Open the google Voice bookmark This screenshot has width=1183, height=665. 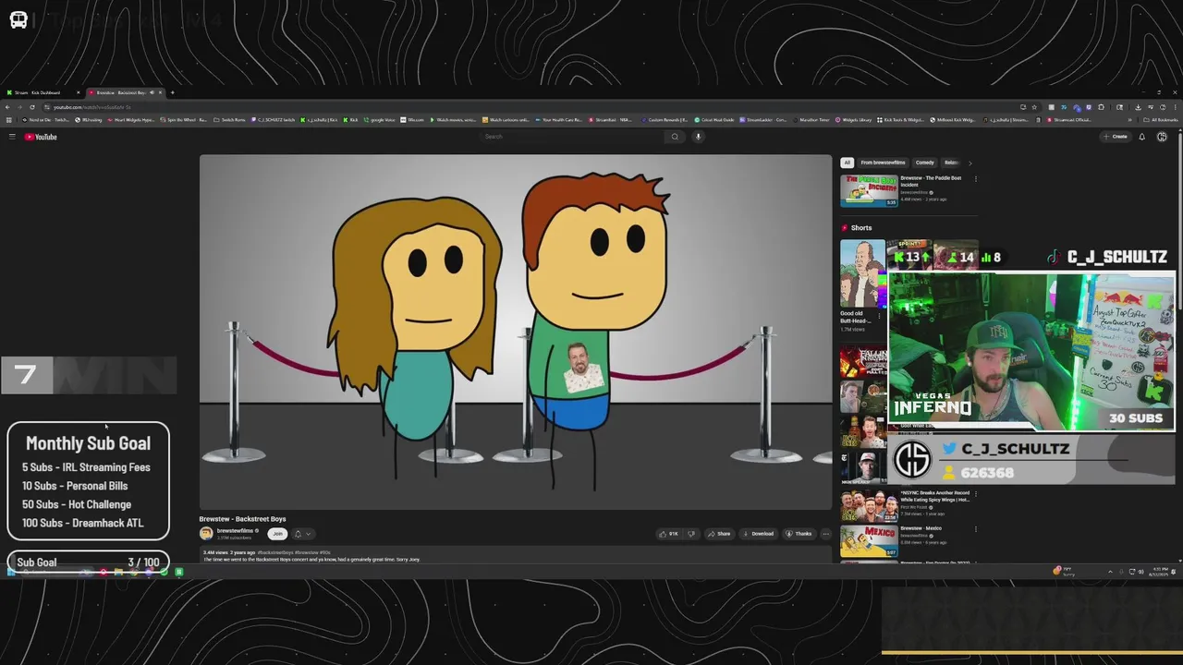[x=379, y=119]
